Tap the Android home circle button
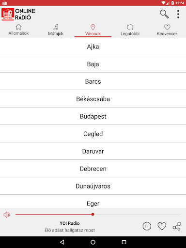186x248 pixels. pyautogui.click(x=93, y=242)
